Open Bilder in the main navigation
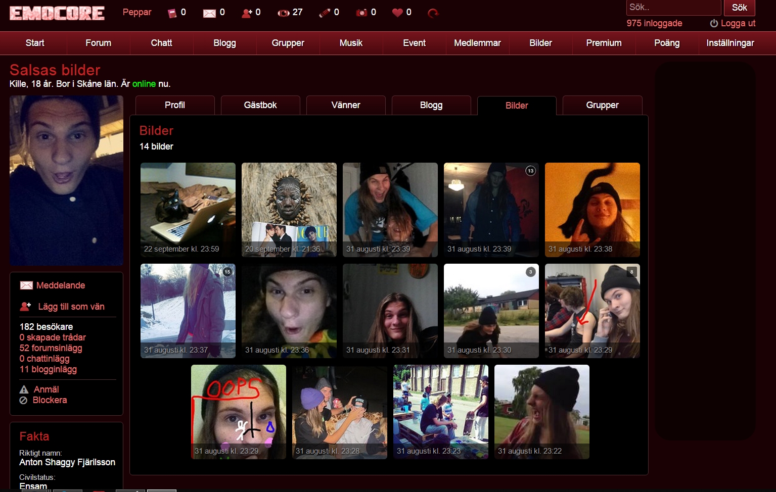Viewport: 776px width, 492px height. click(x=541, y=43)
